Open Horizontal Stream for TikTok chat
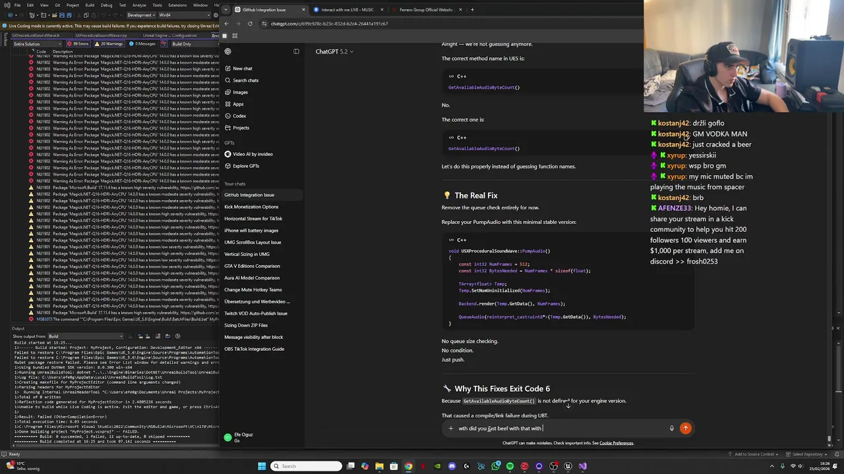844x474 pixels. [253, 219]
